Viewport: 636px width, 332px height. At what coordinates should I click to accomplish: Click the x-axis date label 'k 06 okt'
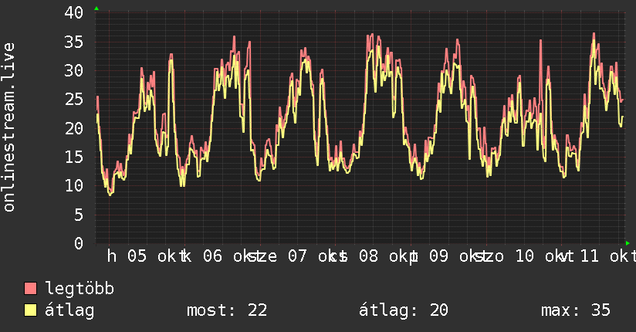click(222, 256)
